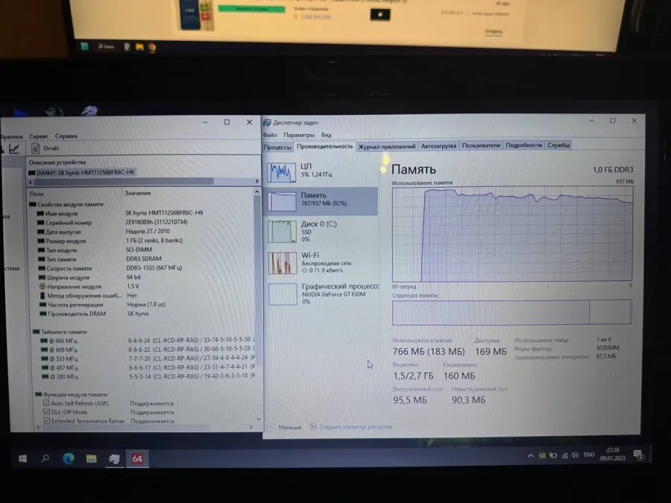This screenshot has height=503, width=671.
Task: Select the @ 666 МГц timings row
Action: [x=147, y=341]
